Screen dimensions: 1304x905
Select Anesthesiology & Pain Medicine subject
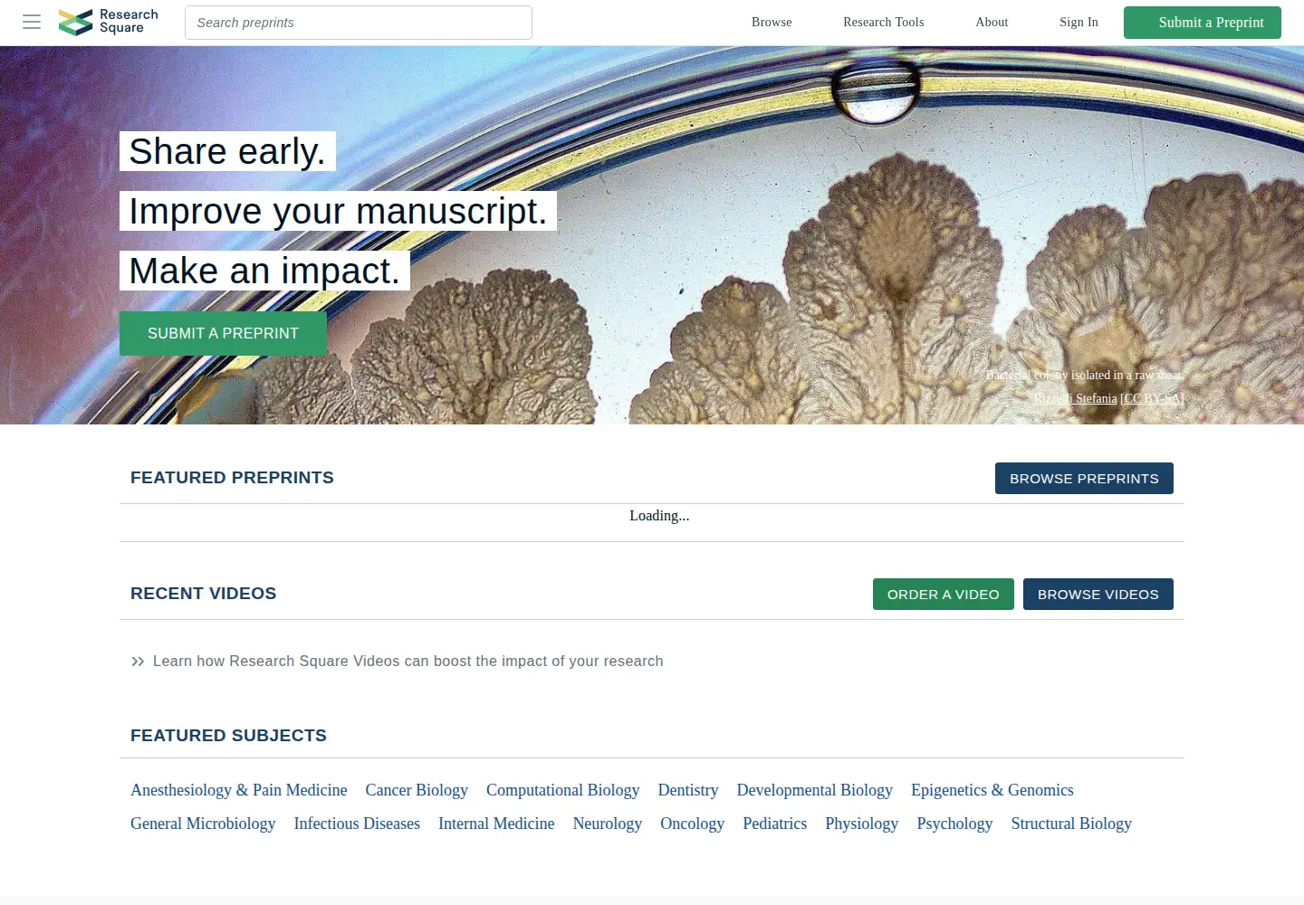click(239, 790)
